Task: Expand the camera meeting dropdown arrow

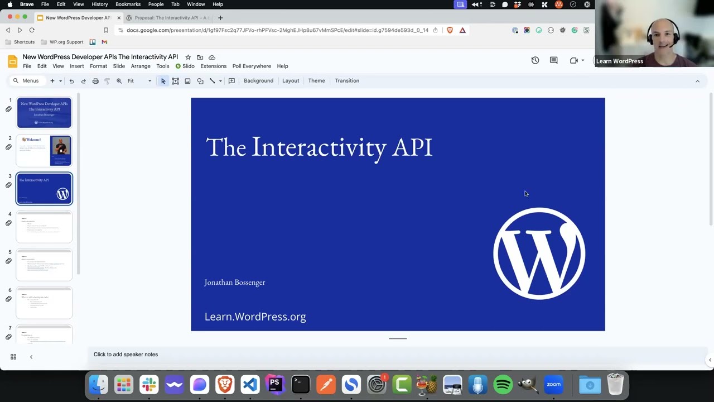Action: (x=582, y=60)
